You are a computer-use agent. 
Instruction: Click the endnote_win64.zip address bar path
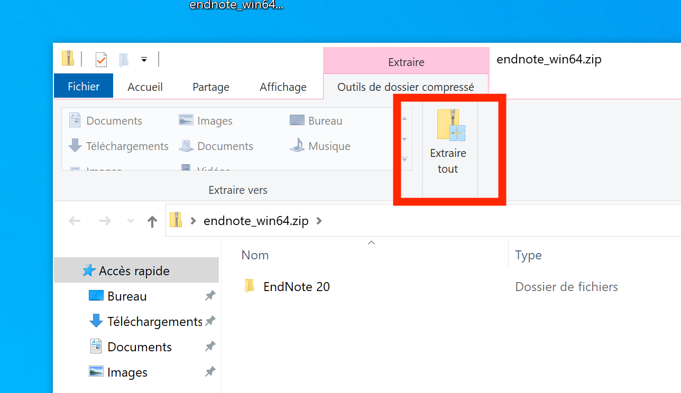(x=256, y=221)
